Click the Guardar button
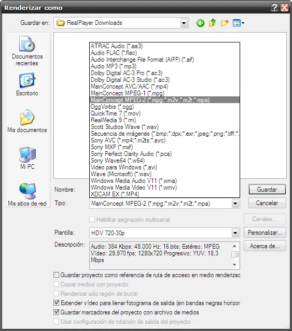 pos(267,190)
